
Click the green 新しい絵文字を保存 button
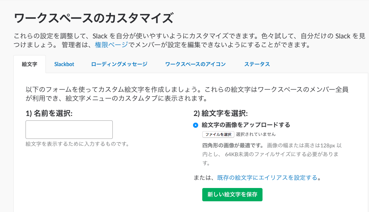[x=232, y=194]
